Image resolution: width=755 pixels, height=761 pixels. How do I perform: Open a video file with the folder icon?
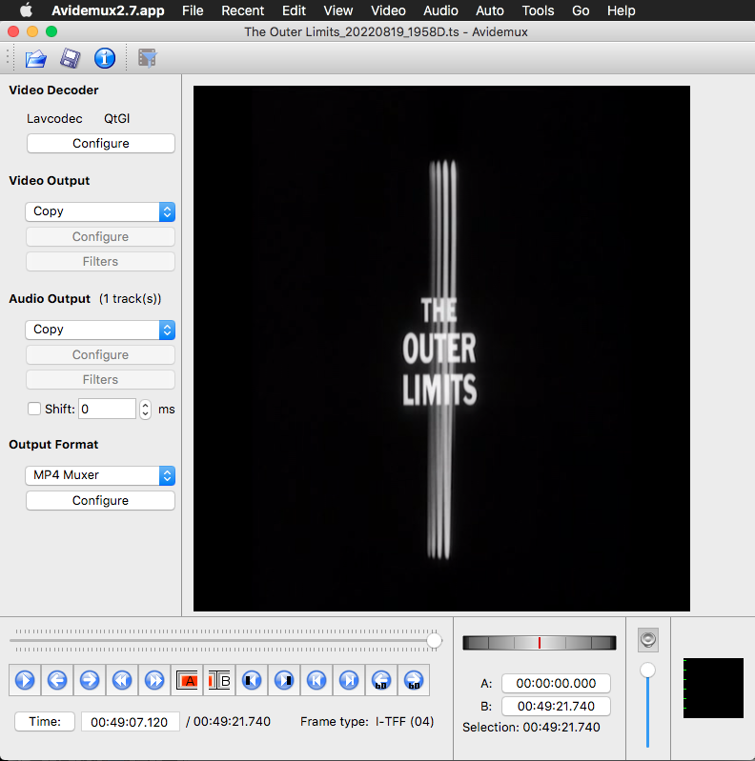point(36,59)
